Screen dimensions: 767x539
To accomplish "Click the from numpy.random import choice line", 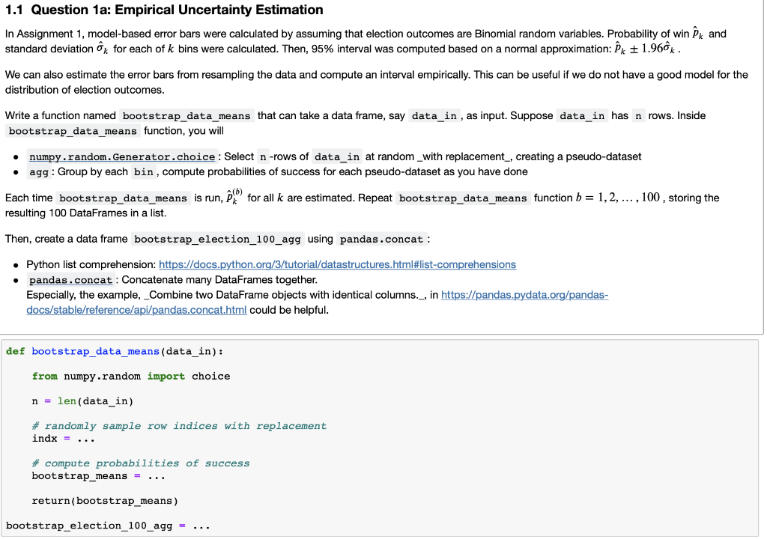I will [x=130, y=376].
